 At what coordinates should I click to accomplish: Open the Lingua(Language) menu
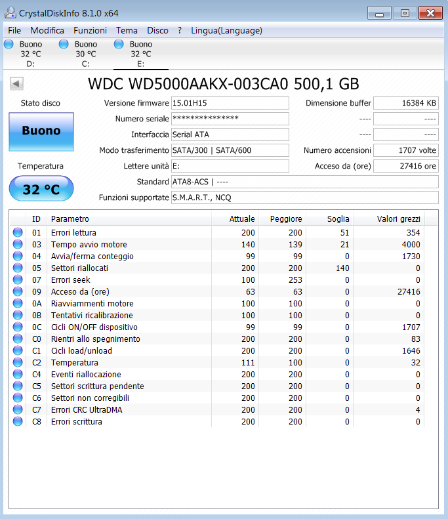[226, 30]
